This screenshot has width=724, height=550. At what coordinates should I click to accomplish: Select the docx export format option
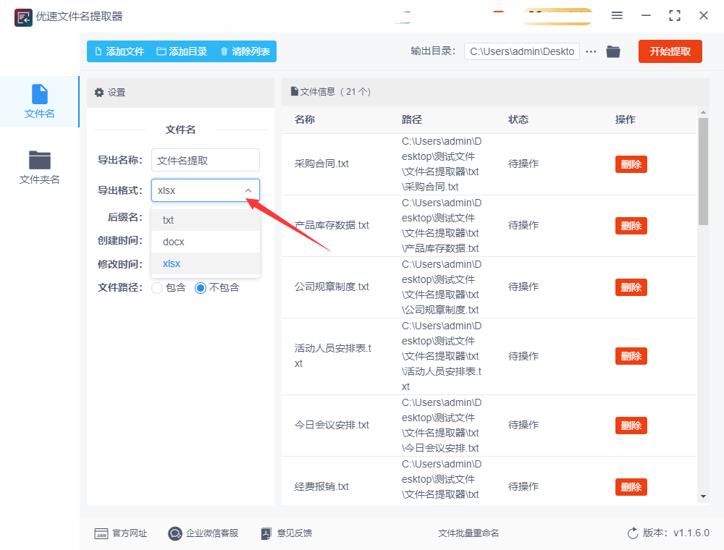click(x=206, y=242)
